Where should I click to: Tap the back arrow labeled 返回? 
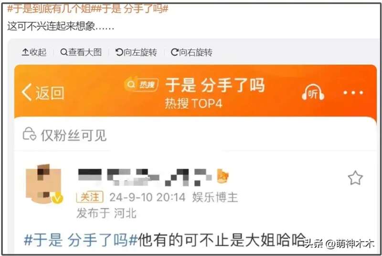tap(43, 92)
